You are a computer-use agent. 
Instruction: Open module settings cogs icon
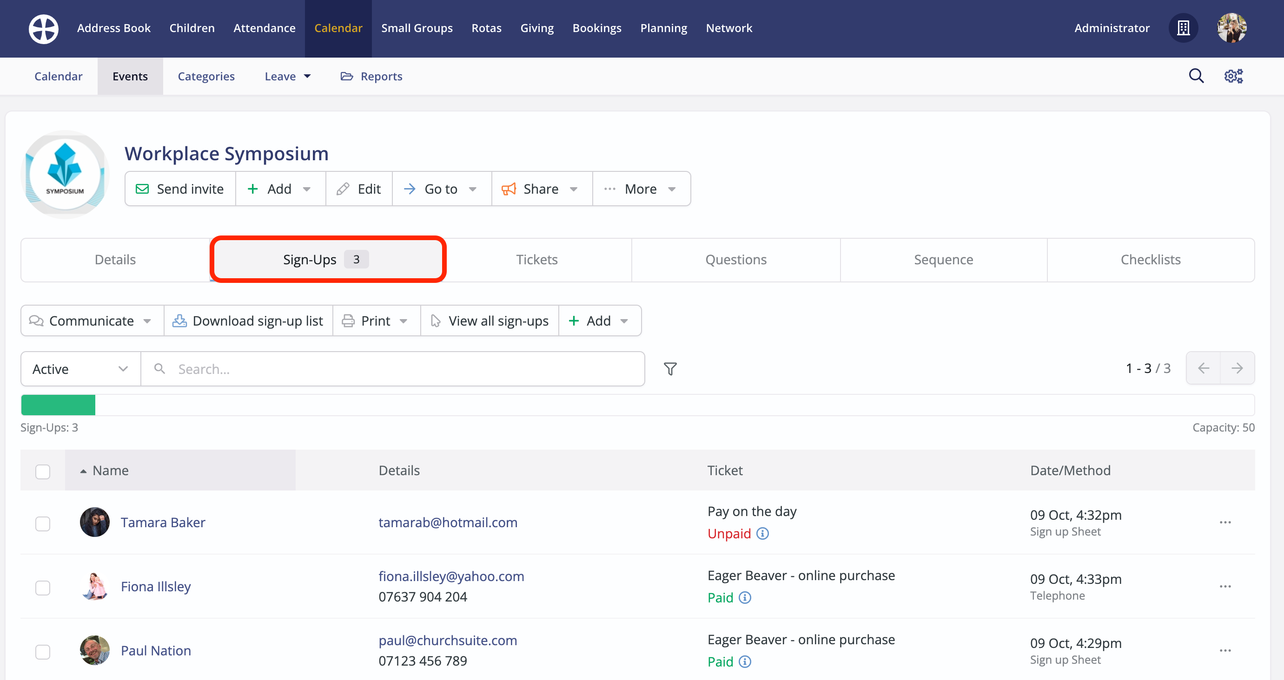(1233, 76)
